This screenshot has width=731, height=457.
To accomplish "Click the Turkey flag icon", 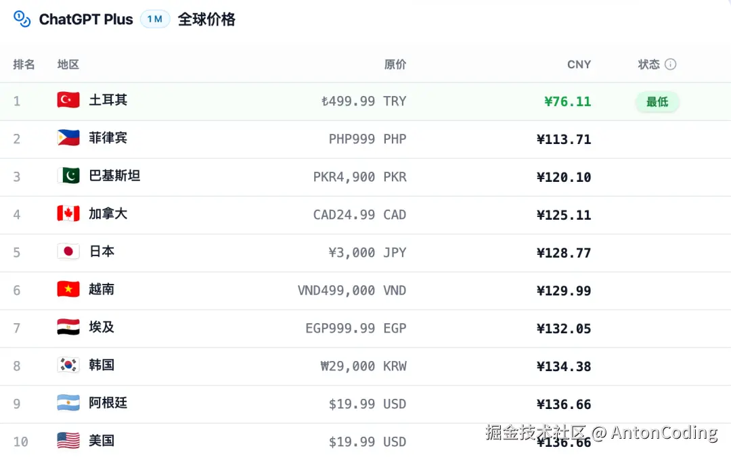I will 68,99.
